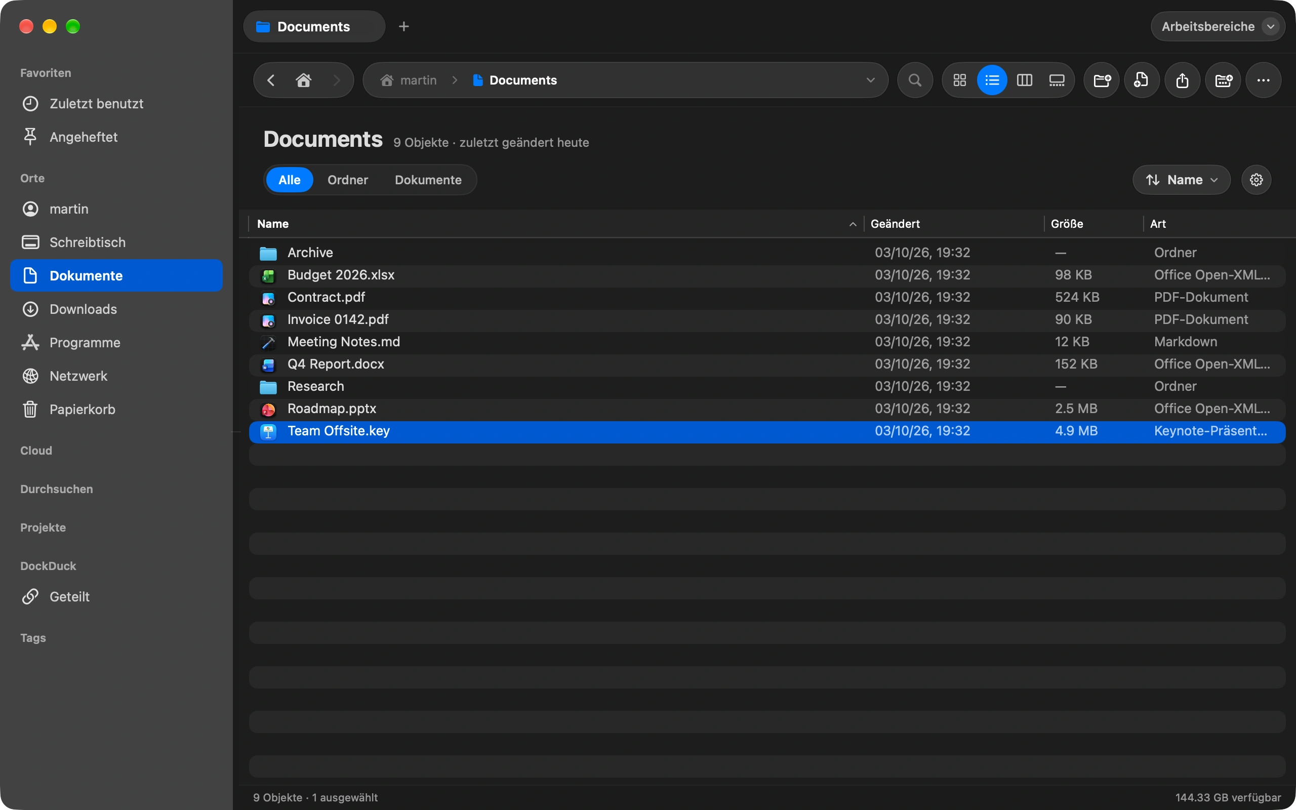Sort by the Name column header

tap(556, 224)
